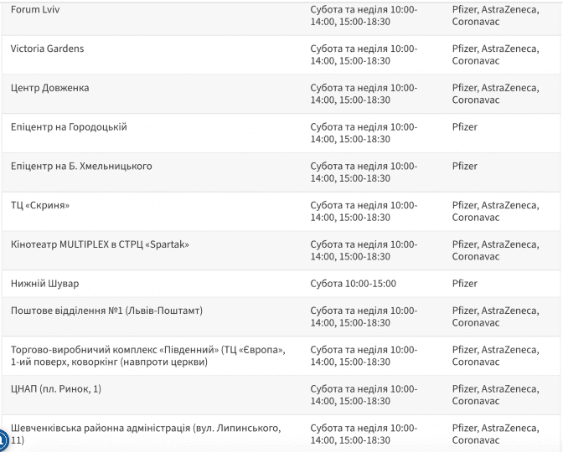This screenshot has width=563, height=452.
Task: Select ЦНАП (пл. Ринок, 1) location
Action: point(56,389)
